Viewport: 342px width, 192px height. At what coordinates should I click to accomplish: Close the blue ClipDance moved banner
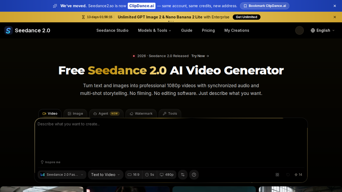[335, 6]
